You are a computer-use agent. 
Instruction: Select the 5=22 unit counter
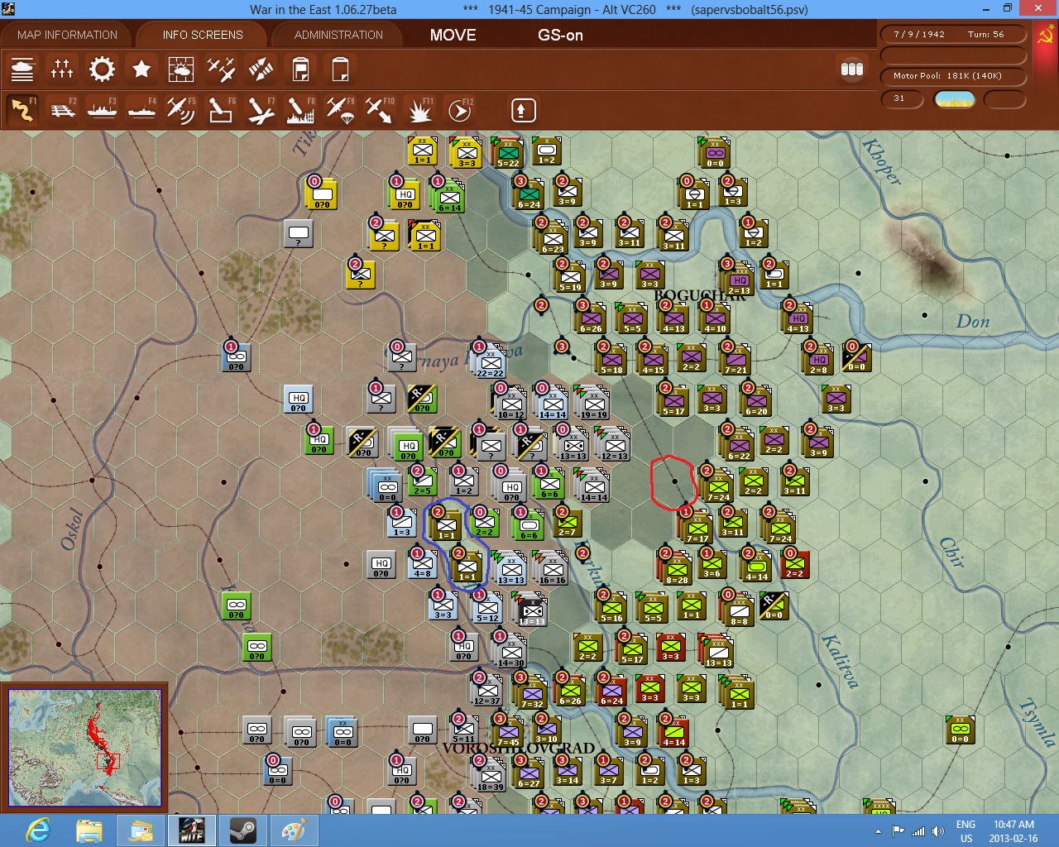[x=508, y=152]
